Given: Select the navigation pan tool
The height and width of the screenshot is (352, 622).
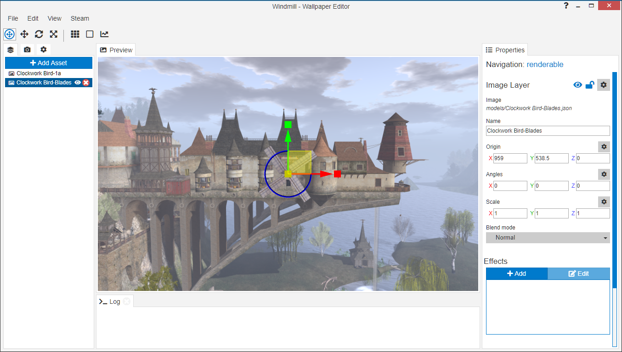Looking at the screenshot, I should tap(10, 34).
